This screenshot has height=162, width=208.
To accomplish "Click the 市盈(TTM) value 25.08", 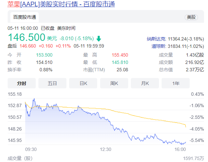I will tap(122, 70).
